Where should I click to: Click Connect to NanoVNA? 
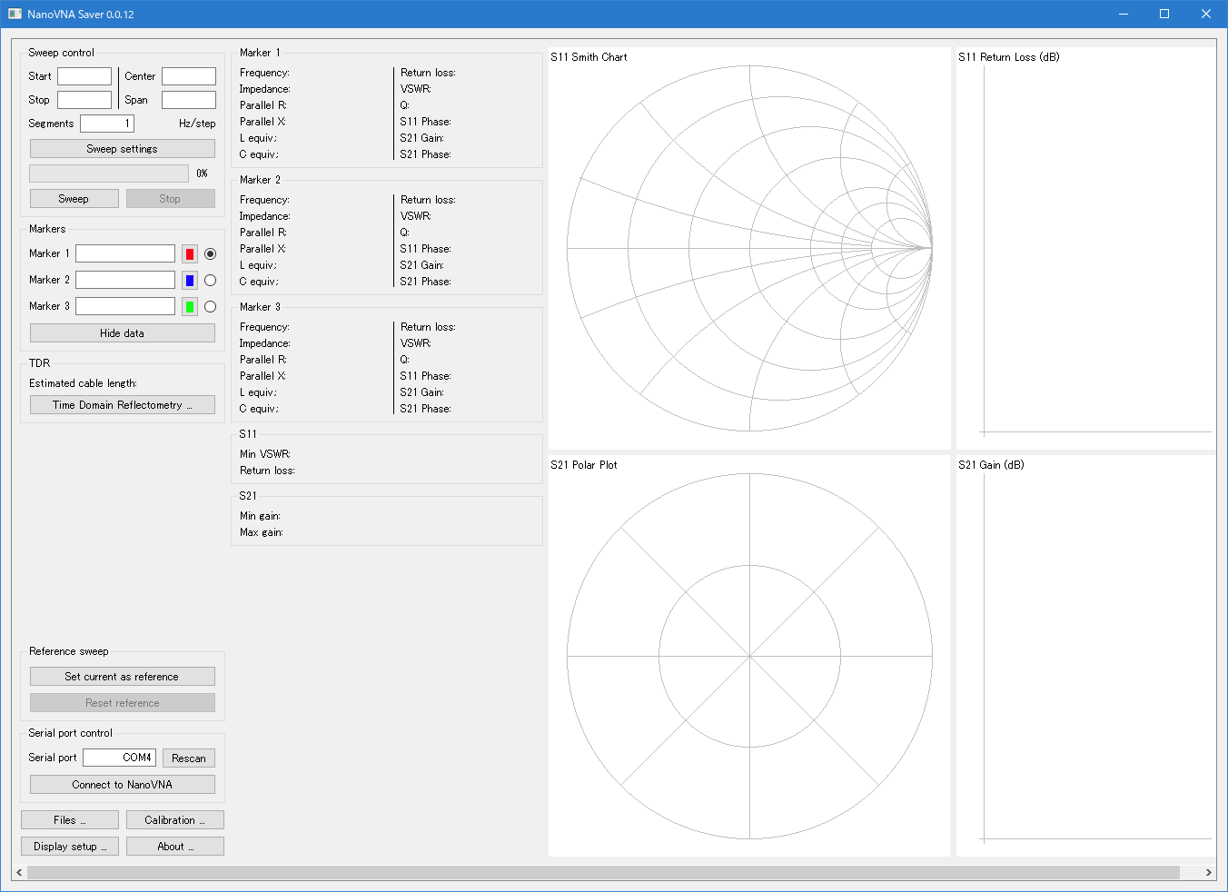123,785
